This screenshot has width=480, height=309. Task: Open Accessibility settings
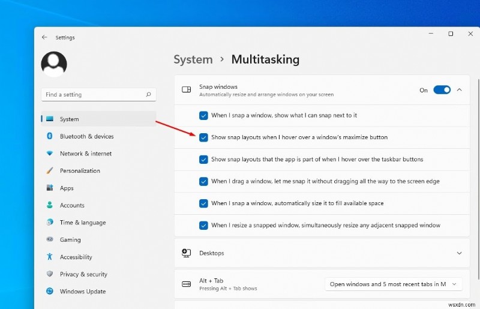click(98, 257)
